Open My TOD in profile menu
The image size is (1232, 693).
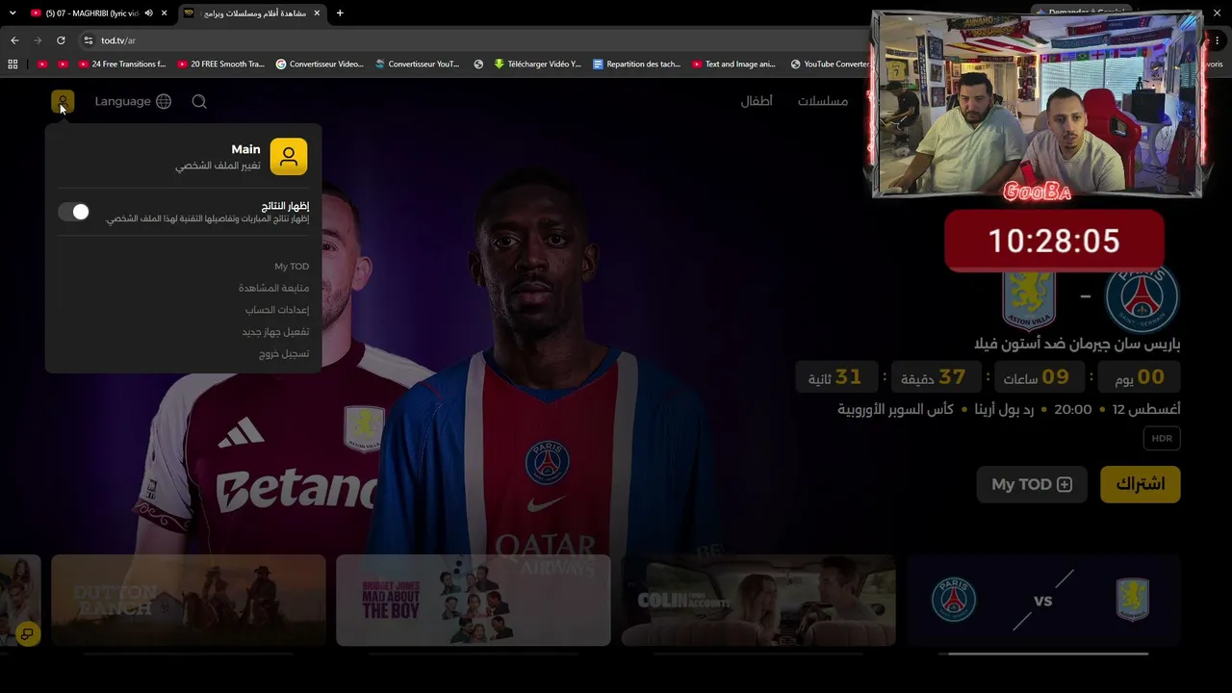point(292,267)
